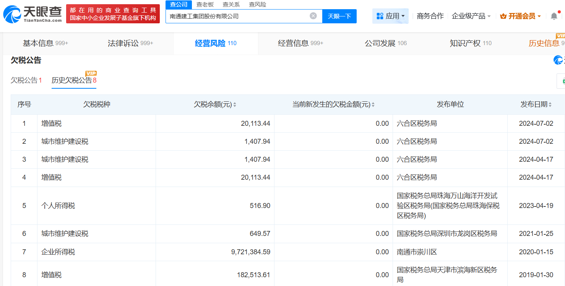Image resolution: width=565 pixels, height=286 pixels.
Task: Switch to 查风险 search mode
Action: click(x=257, y=5)
